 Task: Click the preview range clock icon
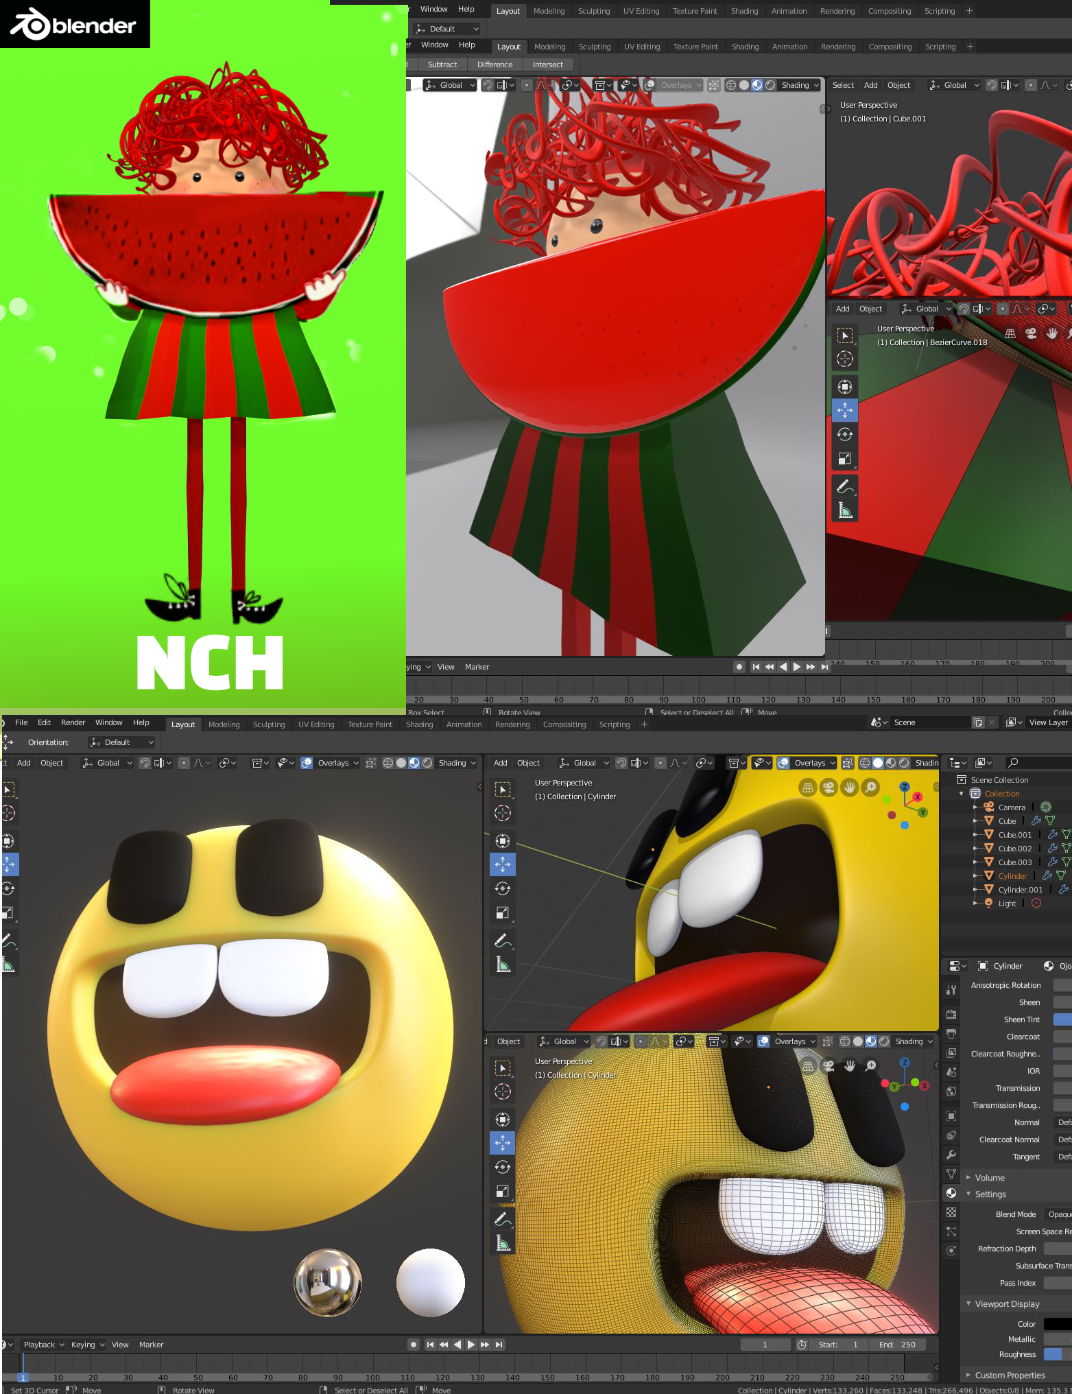(802, 1345)
